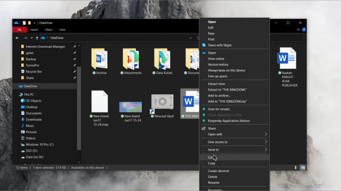Select the New Island Jun17 15-24.map file
Viewport: 341px width, 191px height.
[100, 102]
